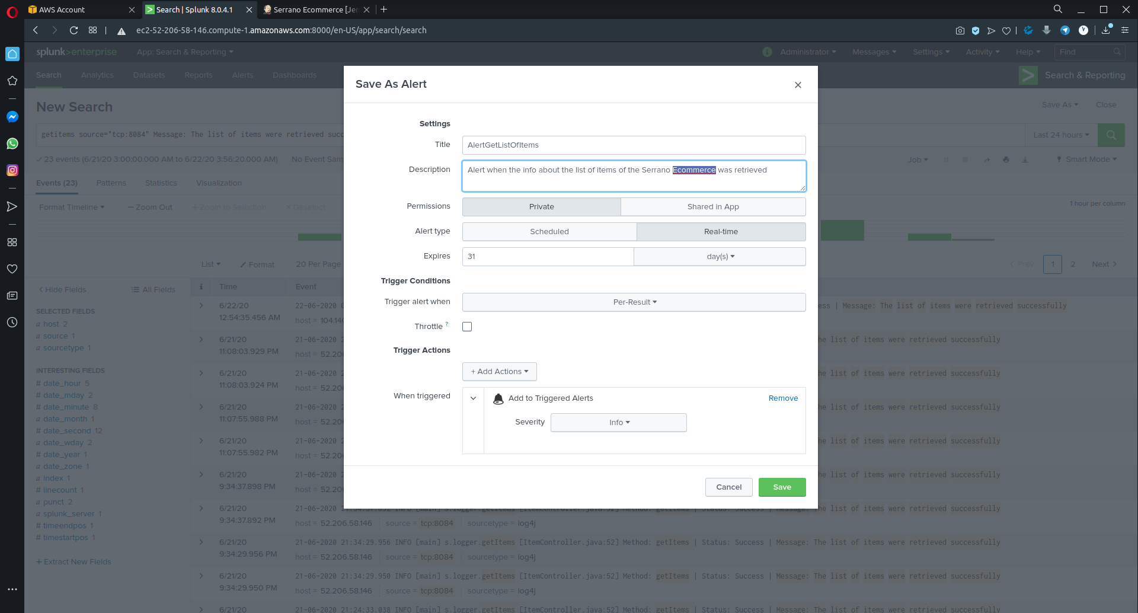
Task: Open sidebar news icon
Action: 12,296
